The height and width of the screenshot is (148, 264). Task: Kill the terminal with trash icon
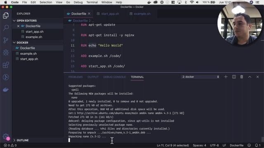242,77
